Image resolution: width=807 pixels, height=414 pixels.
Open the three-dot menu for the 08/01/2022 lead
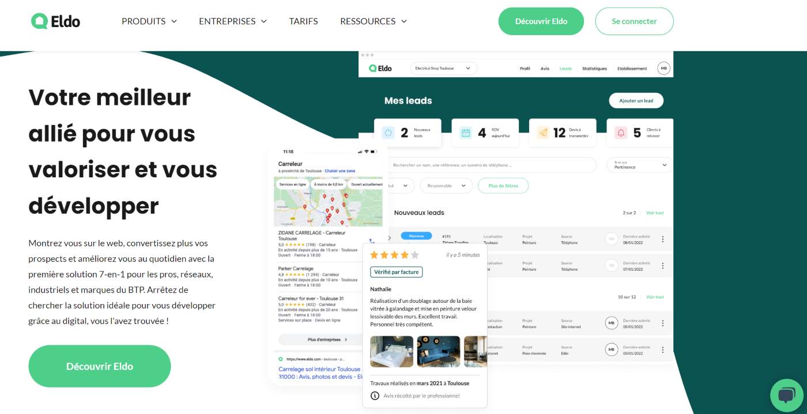click(663, 239)
